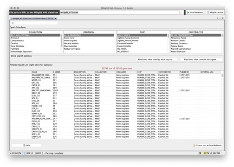Show the tab list grid icon

point(222,18)
